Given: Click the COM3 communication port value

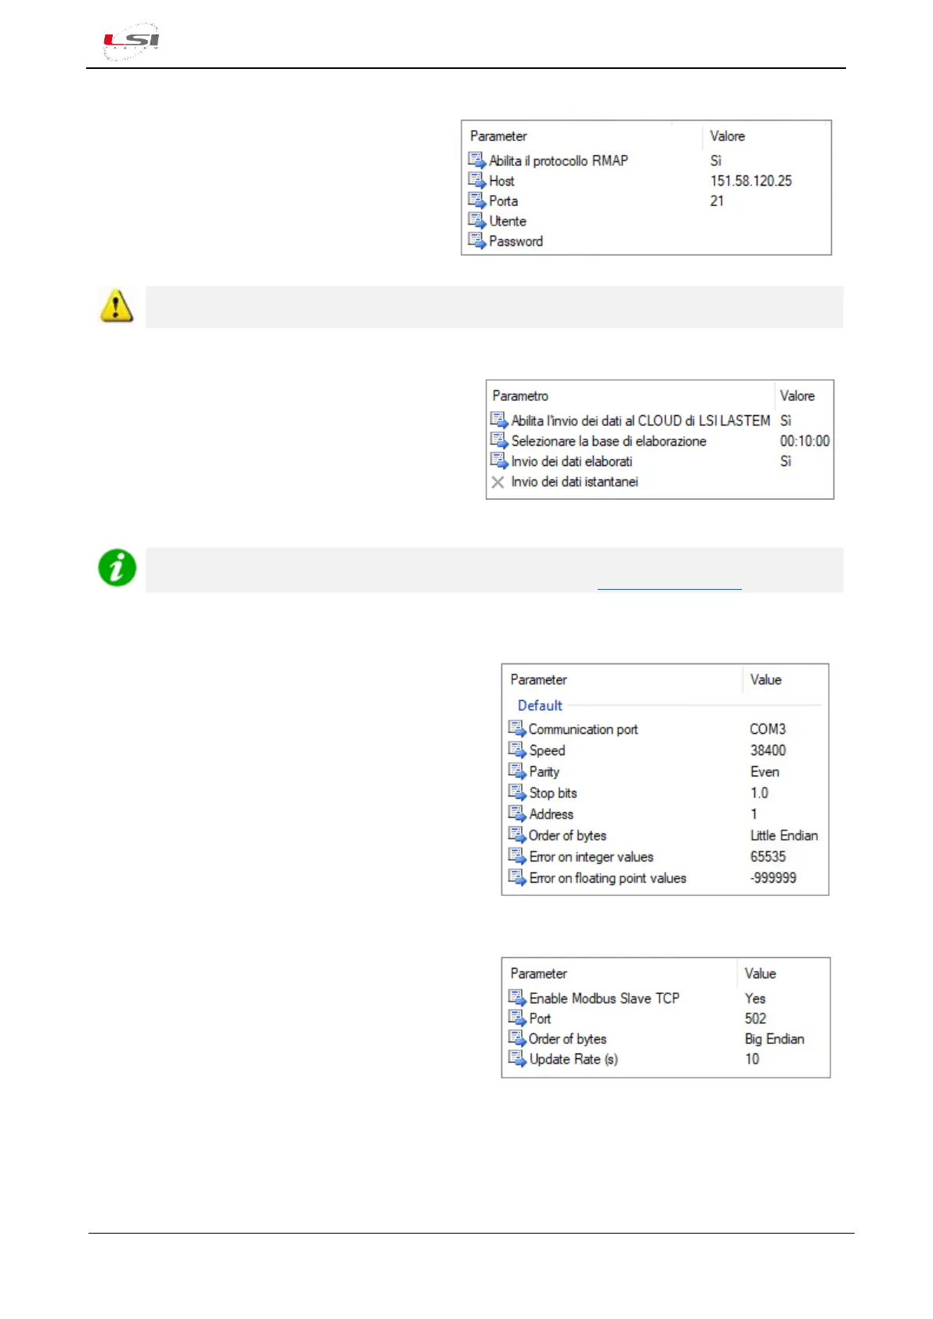Looking at the screenshot, I should point(767,729).
